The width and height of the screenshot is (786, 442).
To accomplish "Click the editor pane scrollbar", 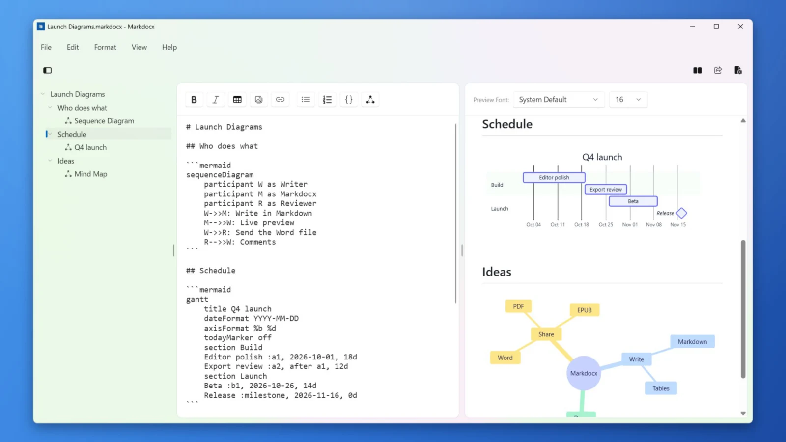I will pyautogui.click(x=455, y=214).
